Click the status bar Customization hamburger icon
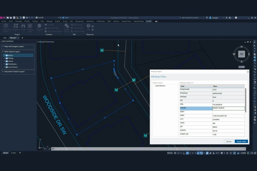257x171 pixels. coord(255,153)
